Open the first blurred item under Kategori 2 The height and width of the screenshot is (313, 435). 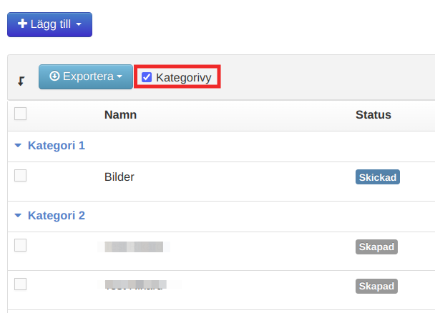pyautogui.click(x=133, y=247)
